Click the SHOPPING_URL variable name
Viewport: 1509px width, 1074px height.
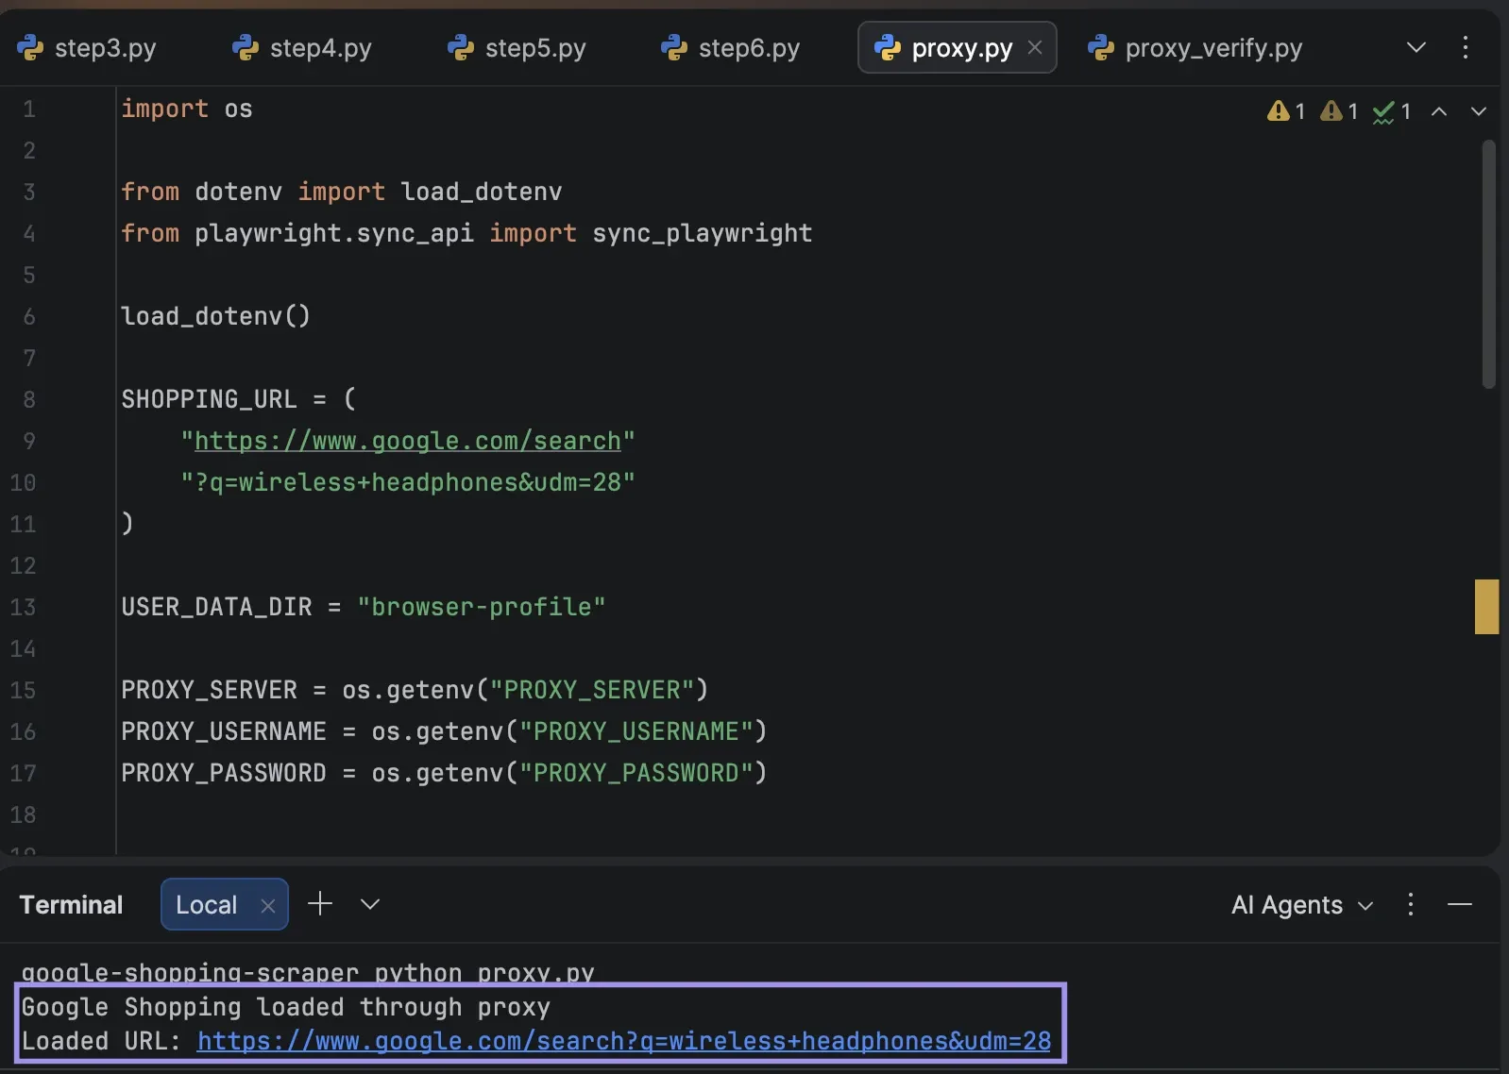(209, 399)
